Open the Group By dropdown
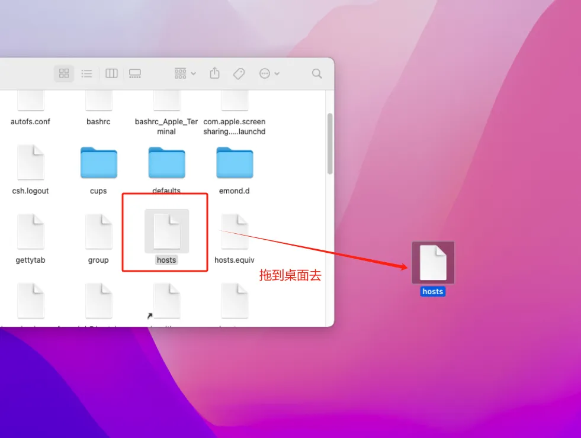 185,73
